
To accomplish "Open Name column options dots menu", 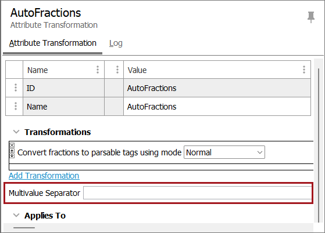I will 98,70.
